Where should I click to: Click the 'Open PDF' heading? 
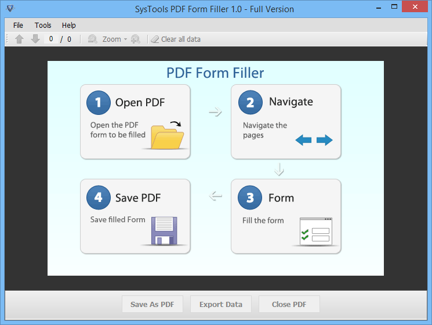coord(140,103)
